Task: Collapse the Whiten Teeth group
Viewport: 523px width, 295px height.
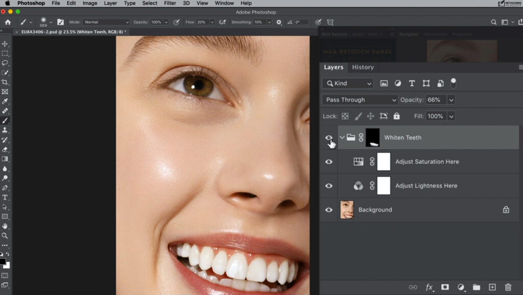Action: (341, 137)
